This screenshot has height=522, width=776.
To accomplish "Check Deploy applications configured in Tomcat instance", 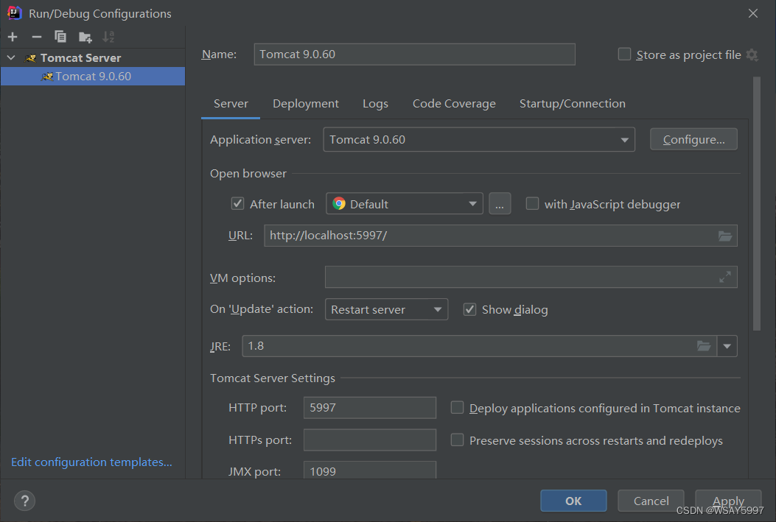I will tap(457, 408).
